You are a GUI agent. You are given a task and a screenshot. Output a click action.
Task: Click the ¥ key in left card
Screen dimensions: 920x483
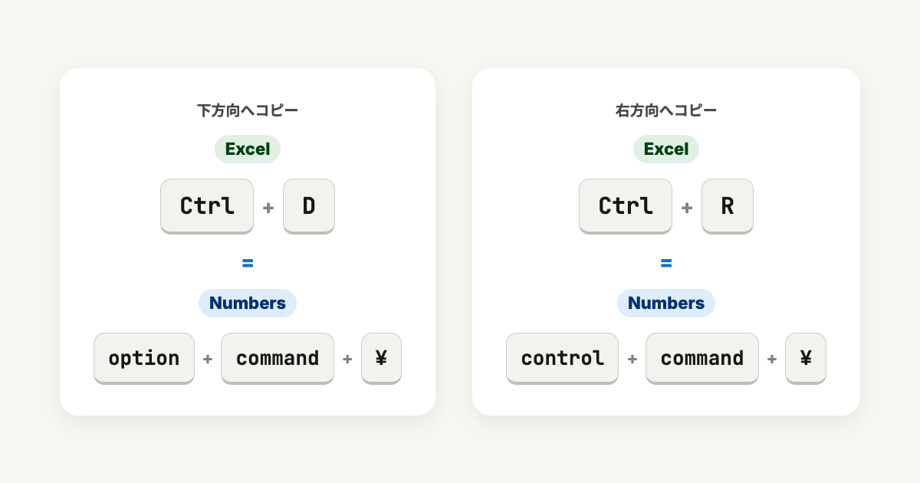[381, 358]
